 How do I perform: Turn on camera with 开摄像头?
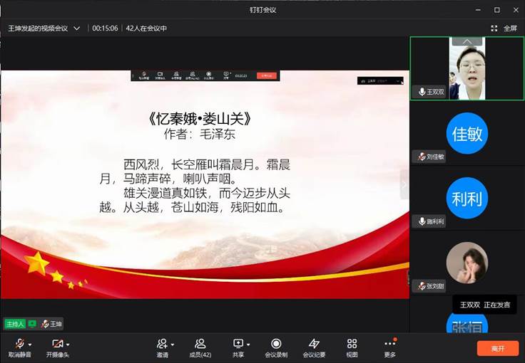click(x=57, y=344)
